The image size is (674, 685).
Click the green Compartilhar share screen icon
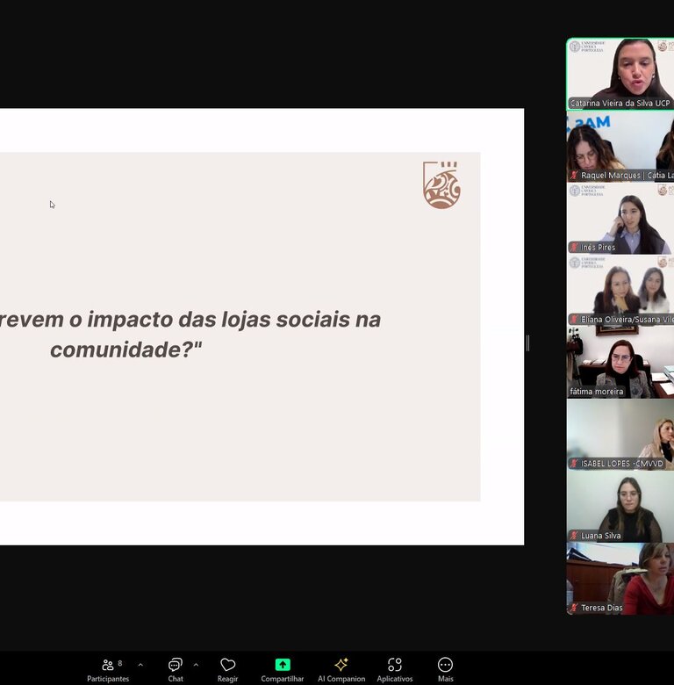(283, 666)
